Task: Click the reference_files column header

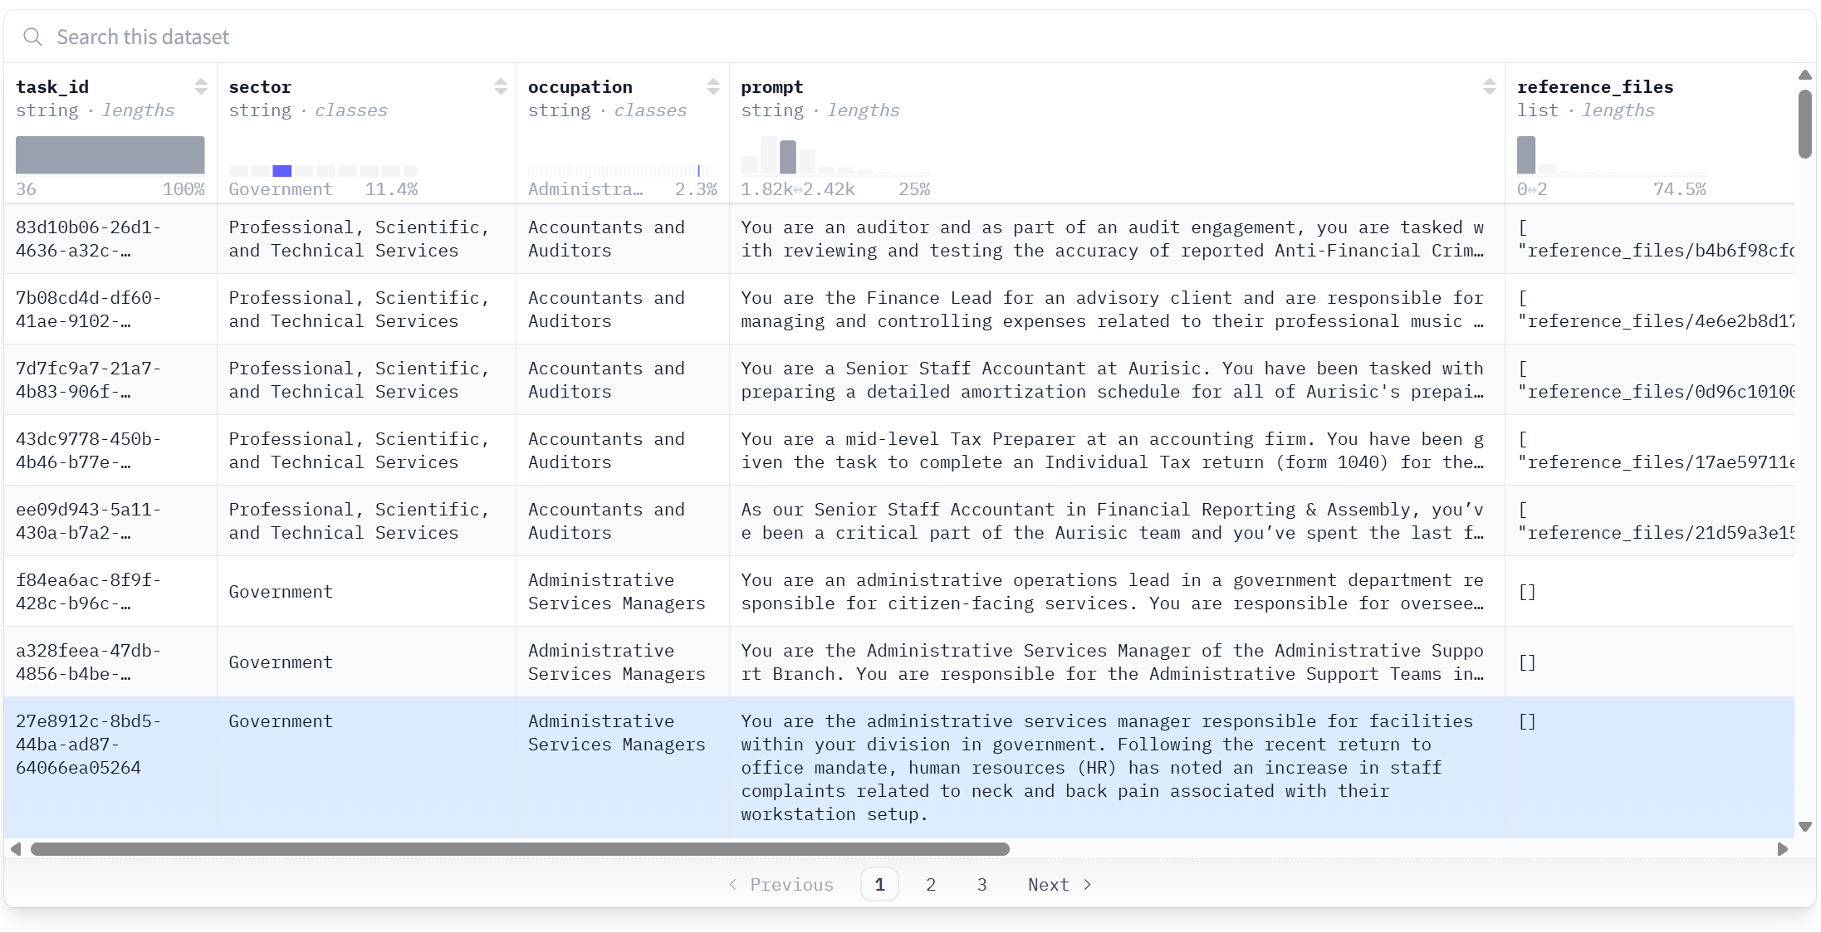Action: 1594,87
